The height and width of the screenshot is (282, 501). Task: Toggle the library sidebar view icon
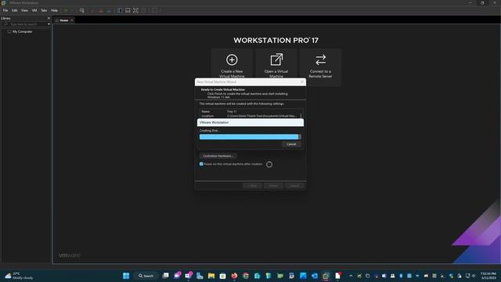120,10
